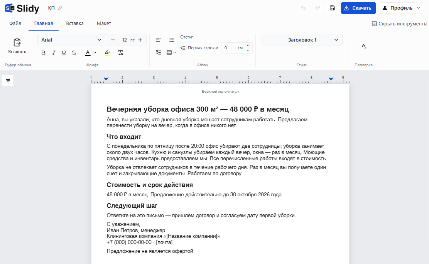
Task: Click the paragraph starting Анна, вы указали
Action: click(207, 123)
